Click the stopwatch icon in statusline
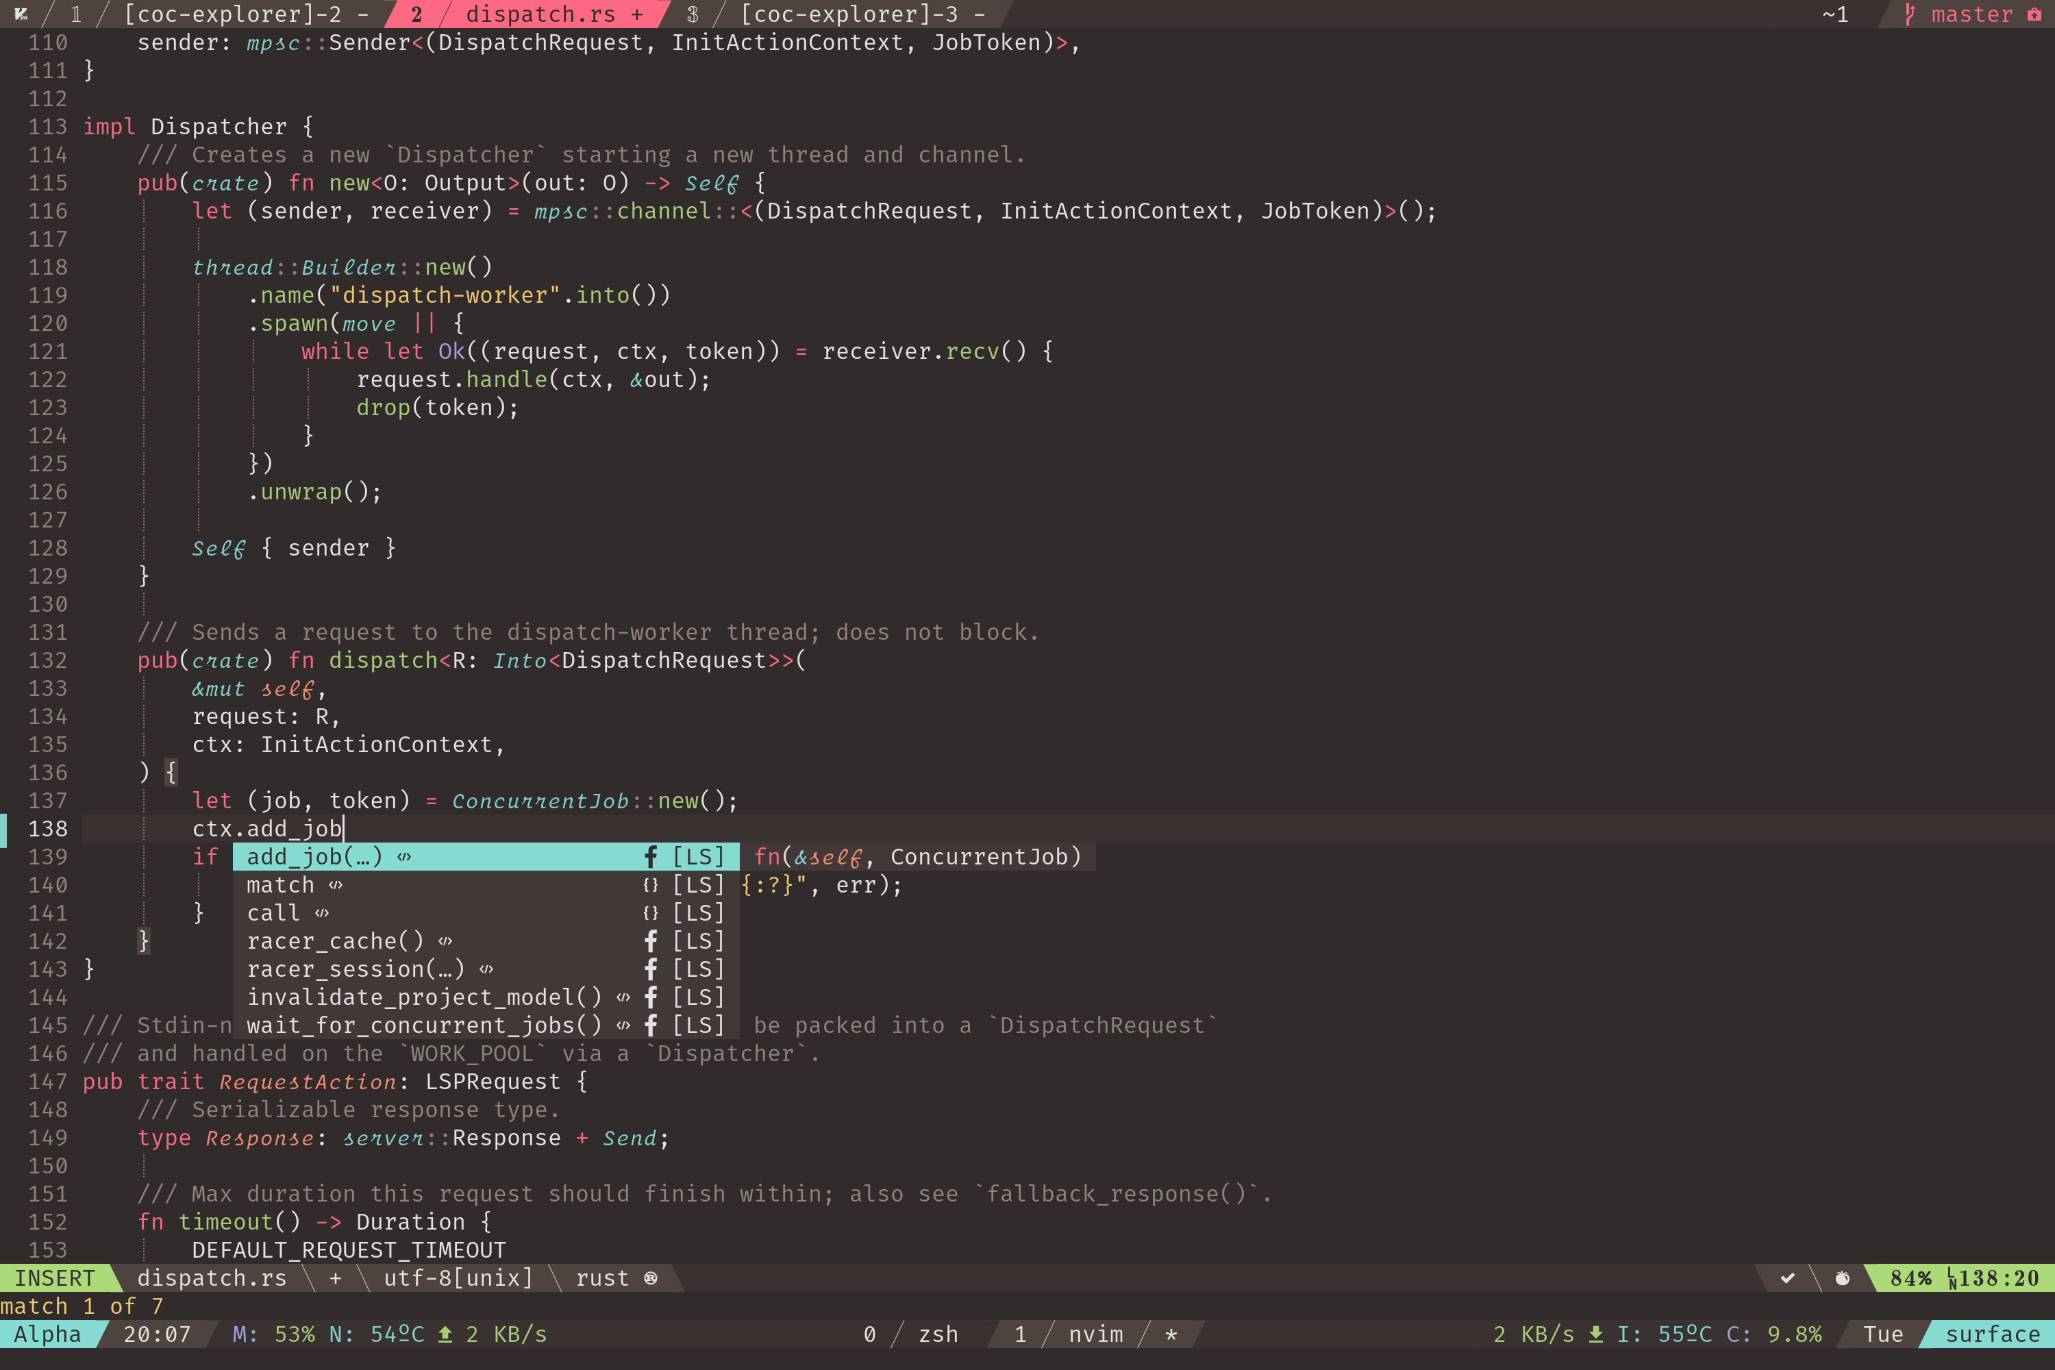Screen dimensions: 2055x1370 [1843, 1278]
